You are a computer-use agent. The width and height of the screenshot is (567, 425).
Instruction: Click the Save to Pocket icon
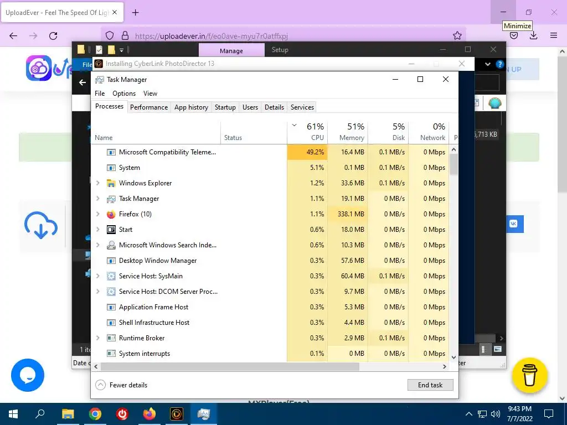(x=514, y=35)
